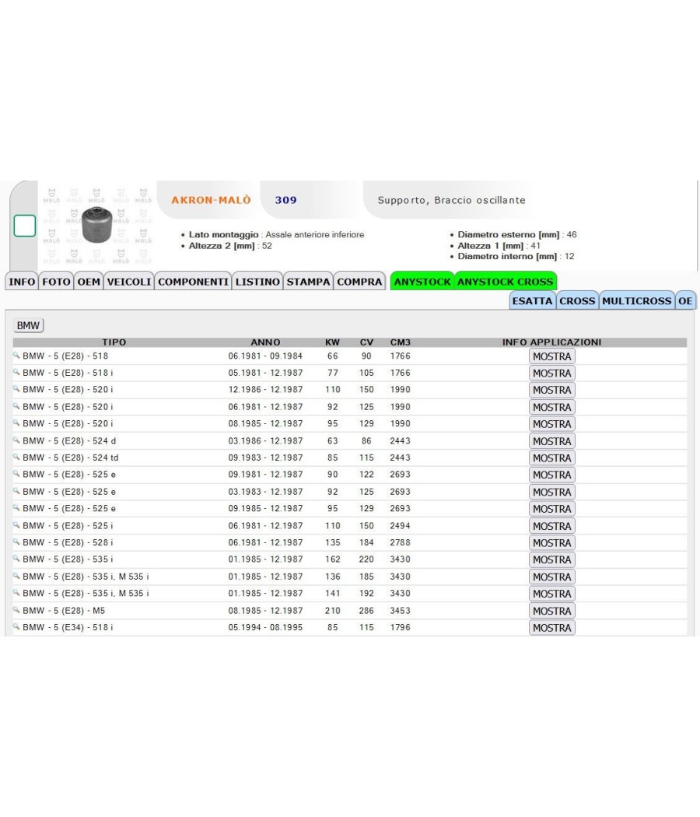Open the green ANYSTOCK CROSS tab
Screen dimensions: 700x817
point(506,282)
